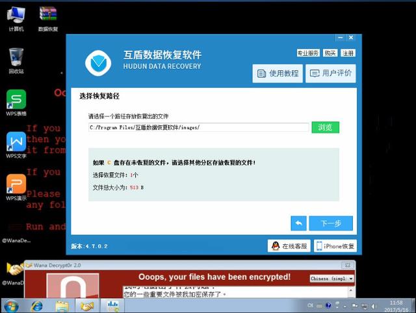Open the volume speaker icon
416x313 pixels.
tap(374, 307)
